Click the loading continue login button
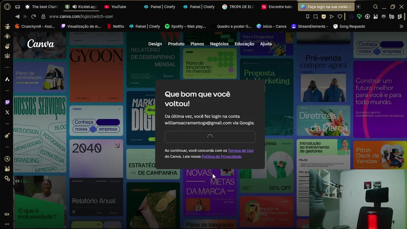This screenshot has height=229, width=407. tap(210, 137)
